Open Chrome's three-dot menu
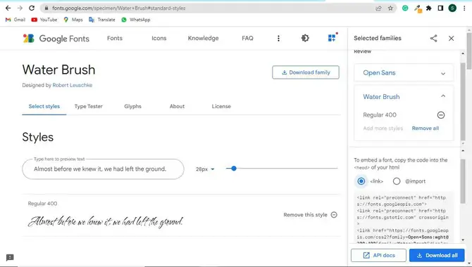 pos(464,8)
